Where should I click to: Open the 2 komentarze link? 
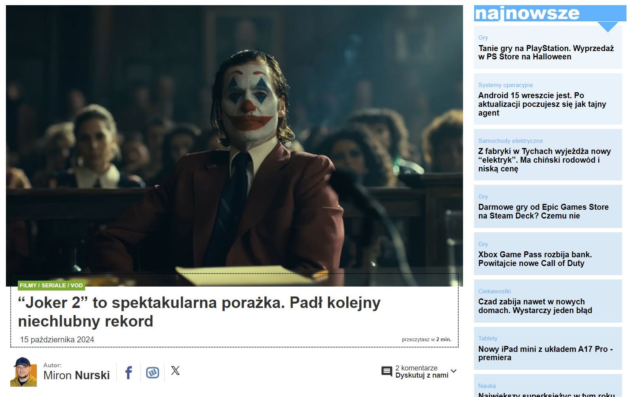coord(416,368)
